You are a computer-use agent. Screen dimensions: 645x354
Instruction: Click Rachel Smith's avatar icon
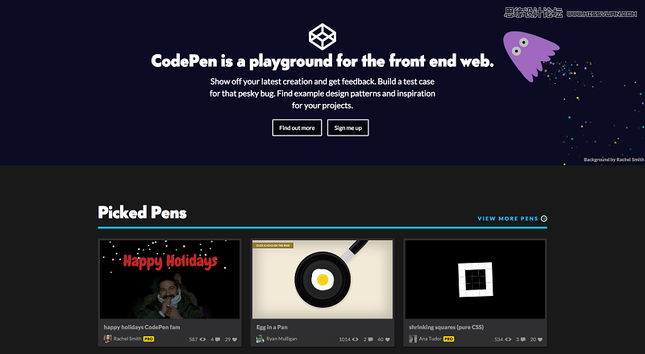107,339
